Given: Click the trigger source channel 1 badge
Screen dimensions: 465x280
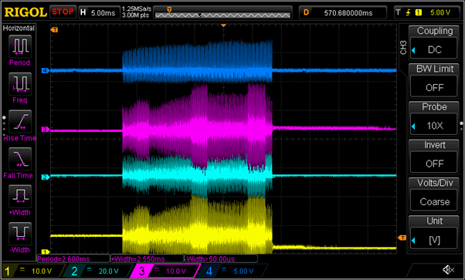Looking at the screenshot, I should click(419, 12).
